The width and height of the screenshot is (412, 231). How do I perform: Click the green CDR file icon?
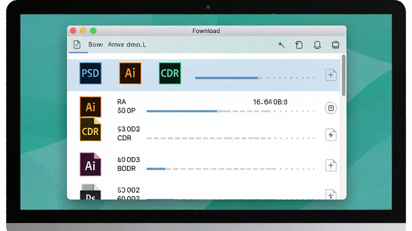(x=170, y=73)
